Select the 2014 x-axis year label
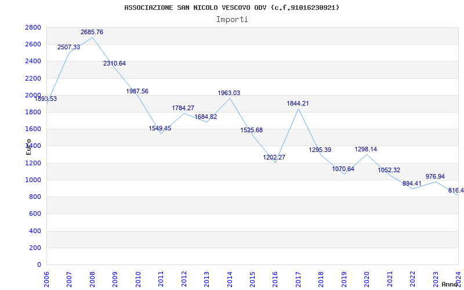 [x=229, y=280]
